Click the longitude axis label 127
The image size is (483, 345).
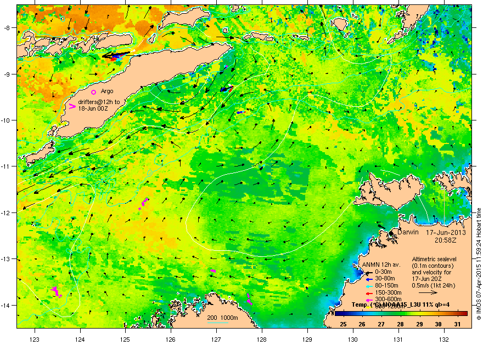click(216, 340)
